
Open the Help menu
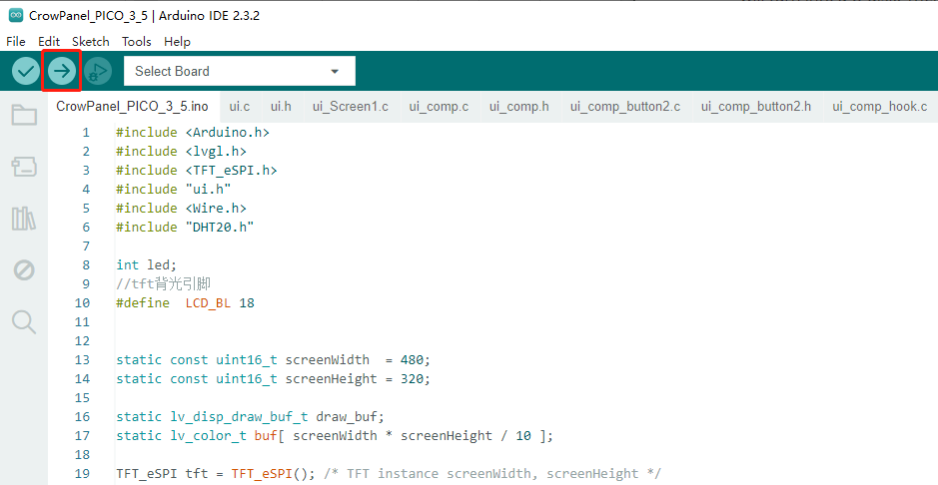click(x=177, y=41)
